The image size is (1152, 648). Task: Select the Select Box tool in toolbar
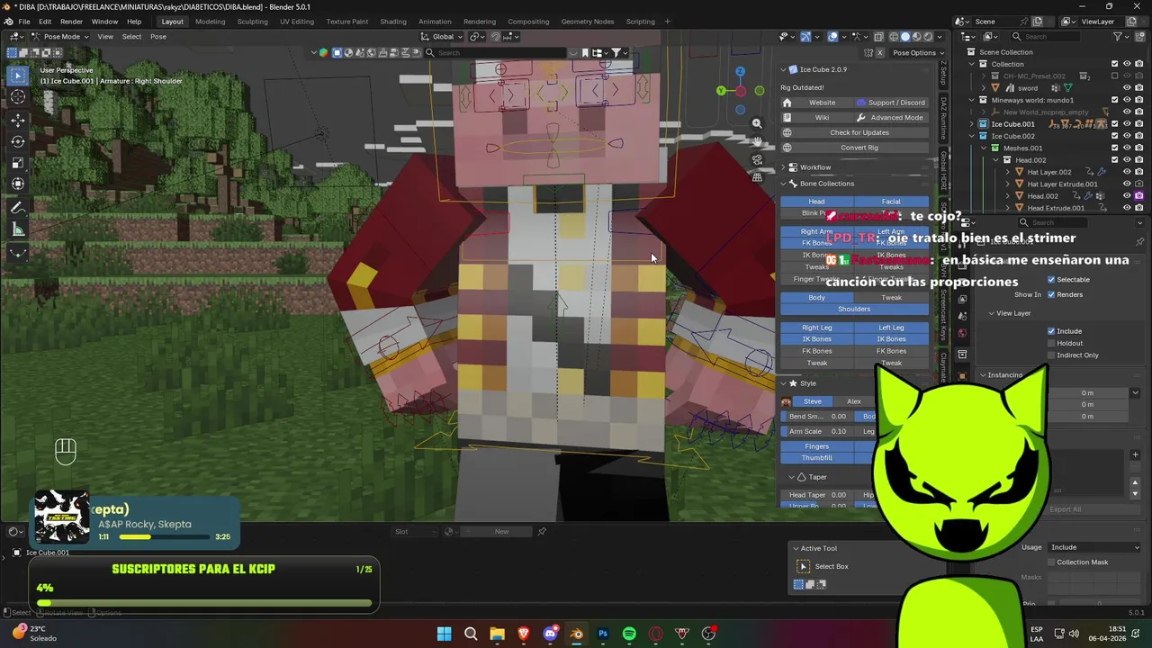pyautogui.click(x=18, y=76)
